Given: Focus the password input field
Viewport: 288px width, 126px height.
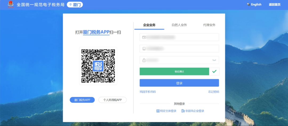Looking at the screenshot, I should click(x=179, y=60).
